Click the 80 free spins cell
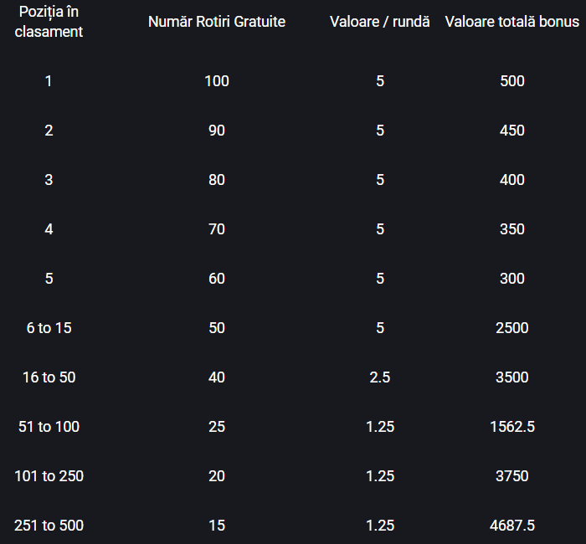The width and height of the screenshot is (586, 544). 217,180
